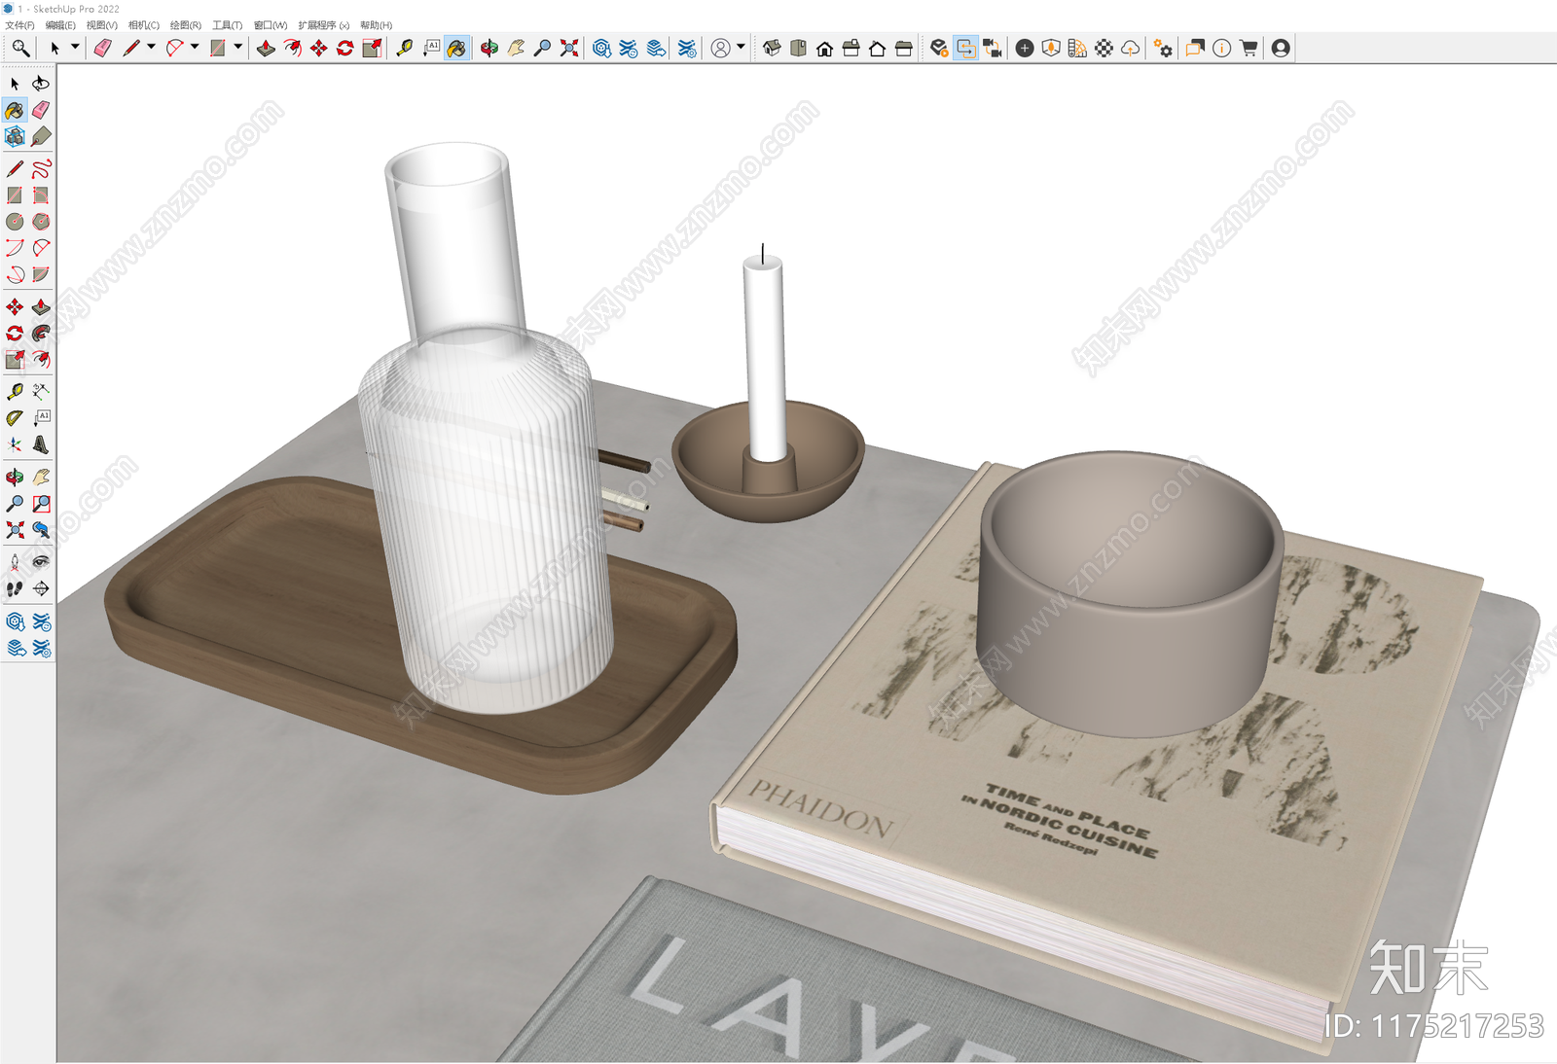Select the Rotate tool in top toolbar

point(344,48)
